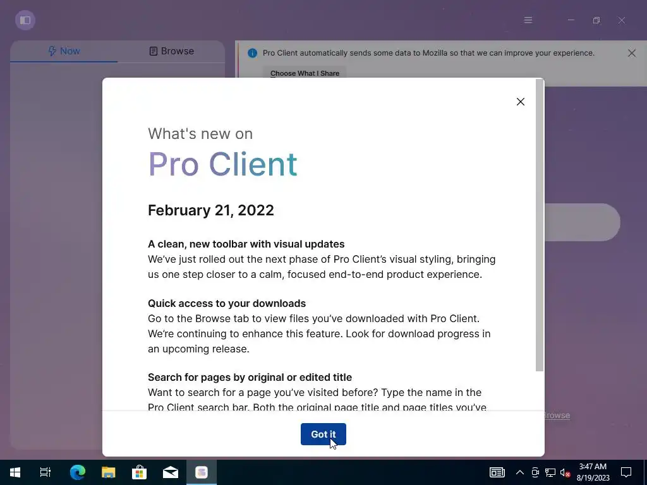Open Task View on the taskbar
Screen dimensions: 647x485
tap(45, 472)
